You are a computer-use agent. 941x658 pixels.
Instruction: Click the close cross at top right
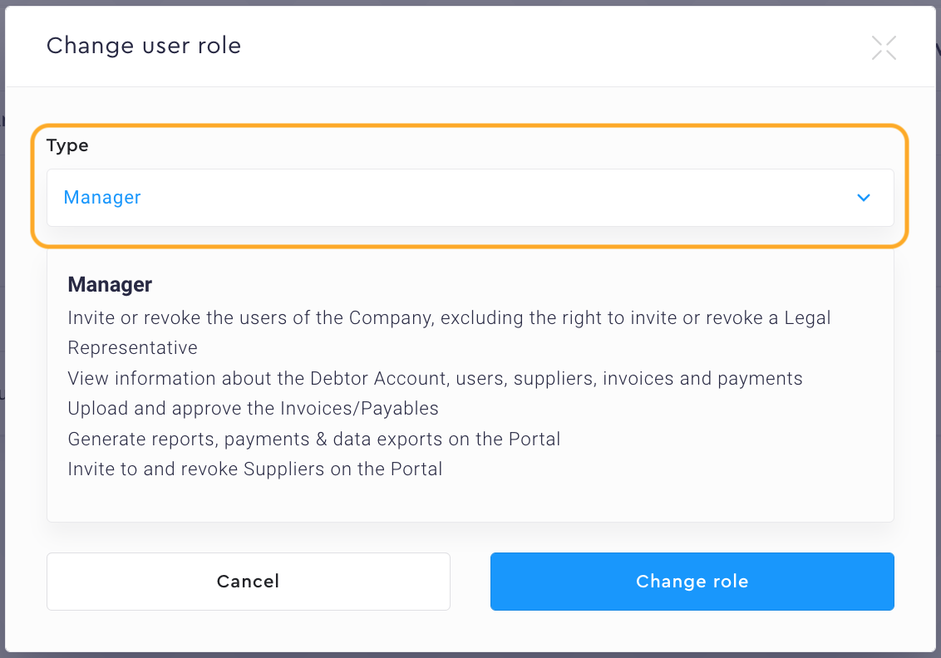point(884,47)
